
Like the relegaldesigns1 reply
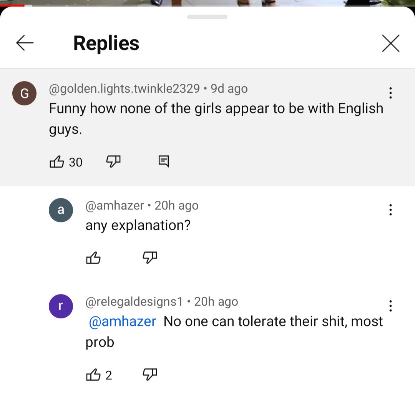pyautogui.click(x=93, y=374)
